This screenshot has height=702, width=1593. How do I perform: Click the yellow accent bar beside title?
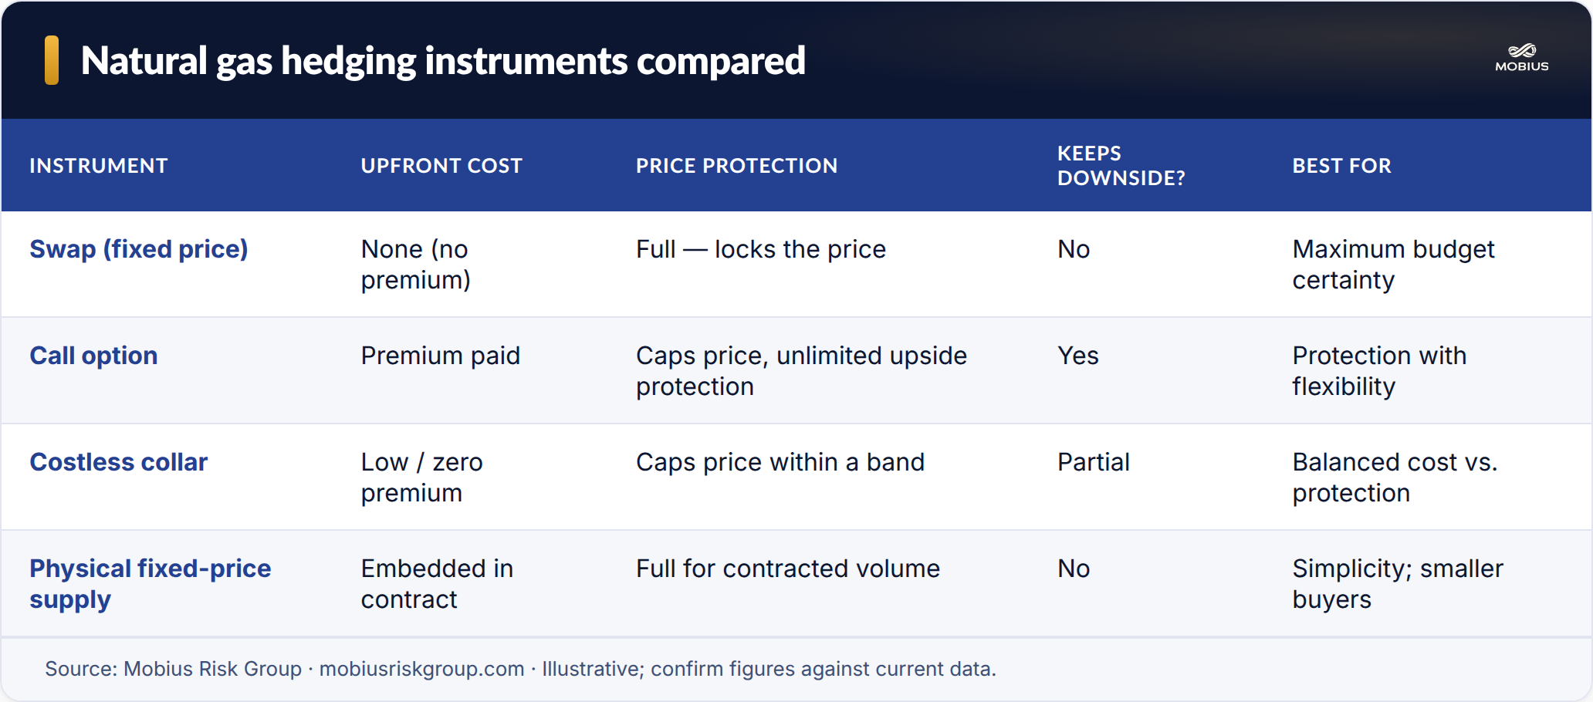pos(52,60)
